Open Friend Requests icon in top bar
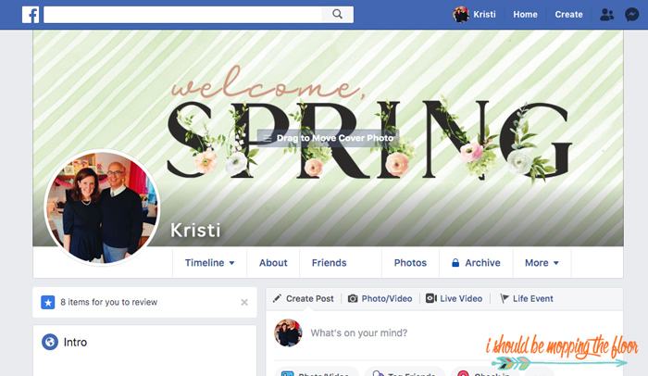Screen dimensions: 648x376 [x=606, y=15]
